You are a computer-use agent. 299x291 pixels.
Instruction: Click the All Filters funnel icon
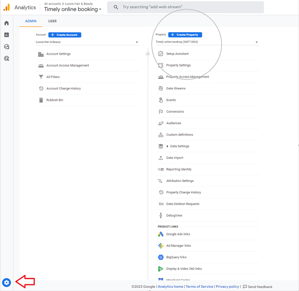[x=41, y=77]
